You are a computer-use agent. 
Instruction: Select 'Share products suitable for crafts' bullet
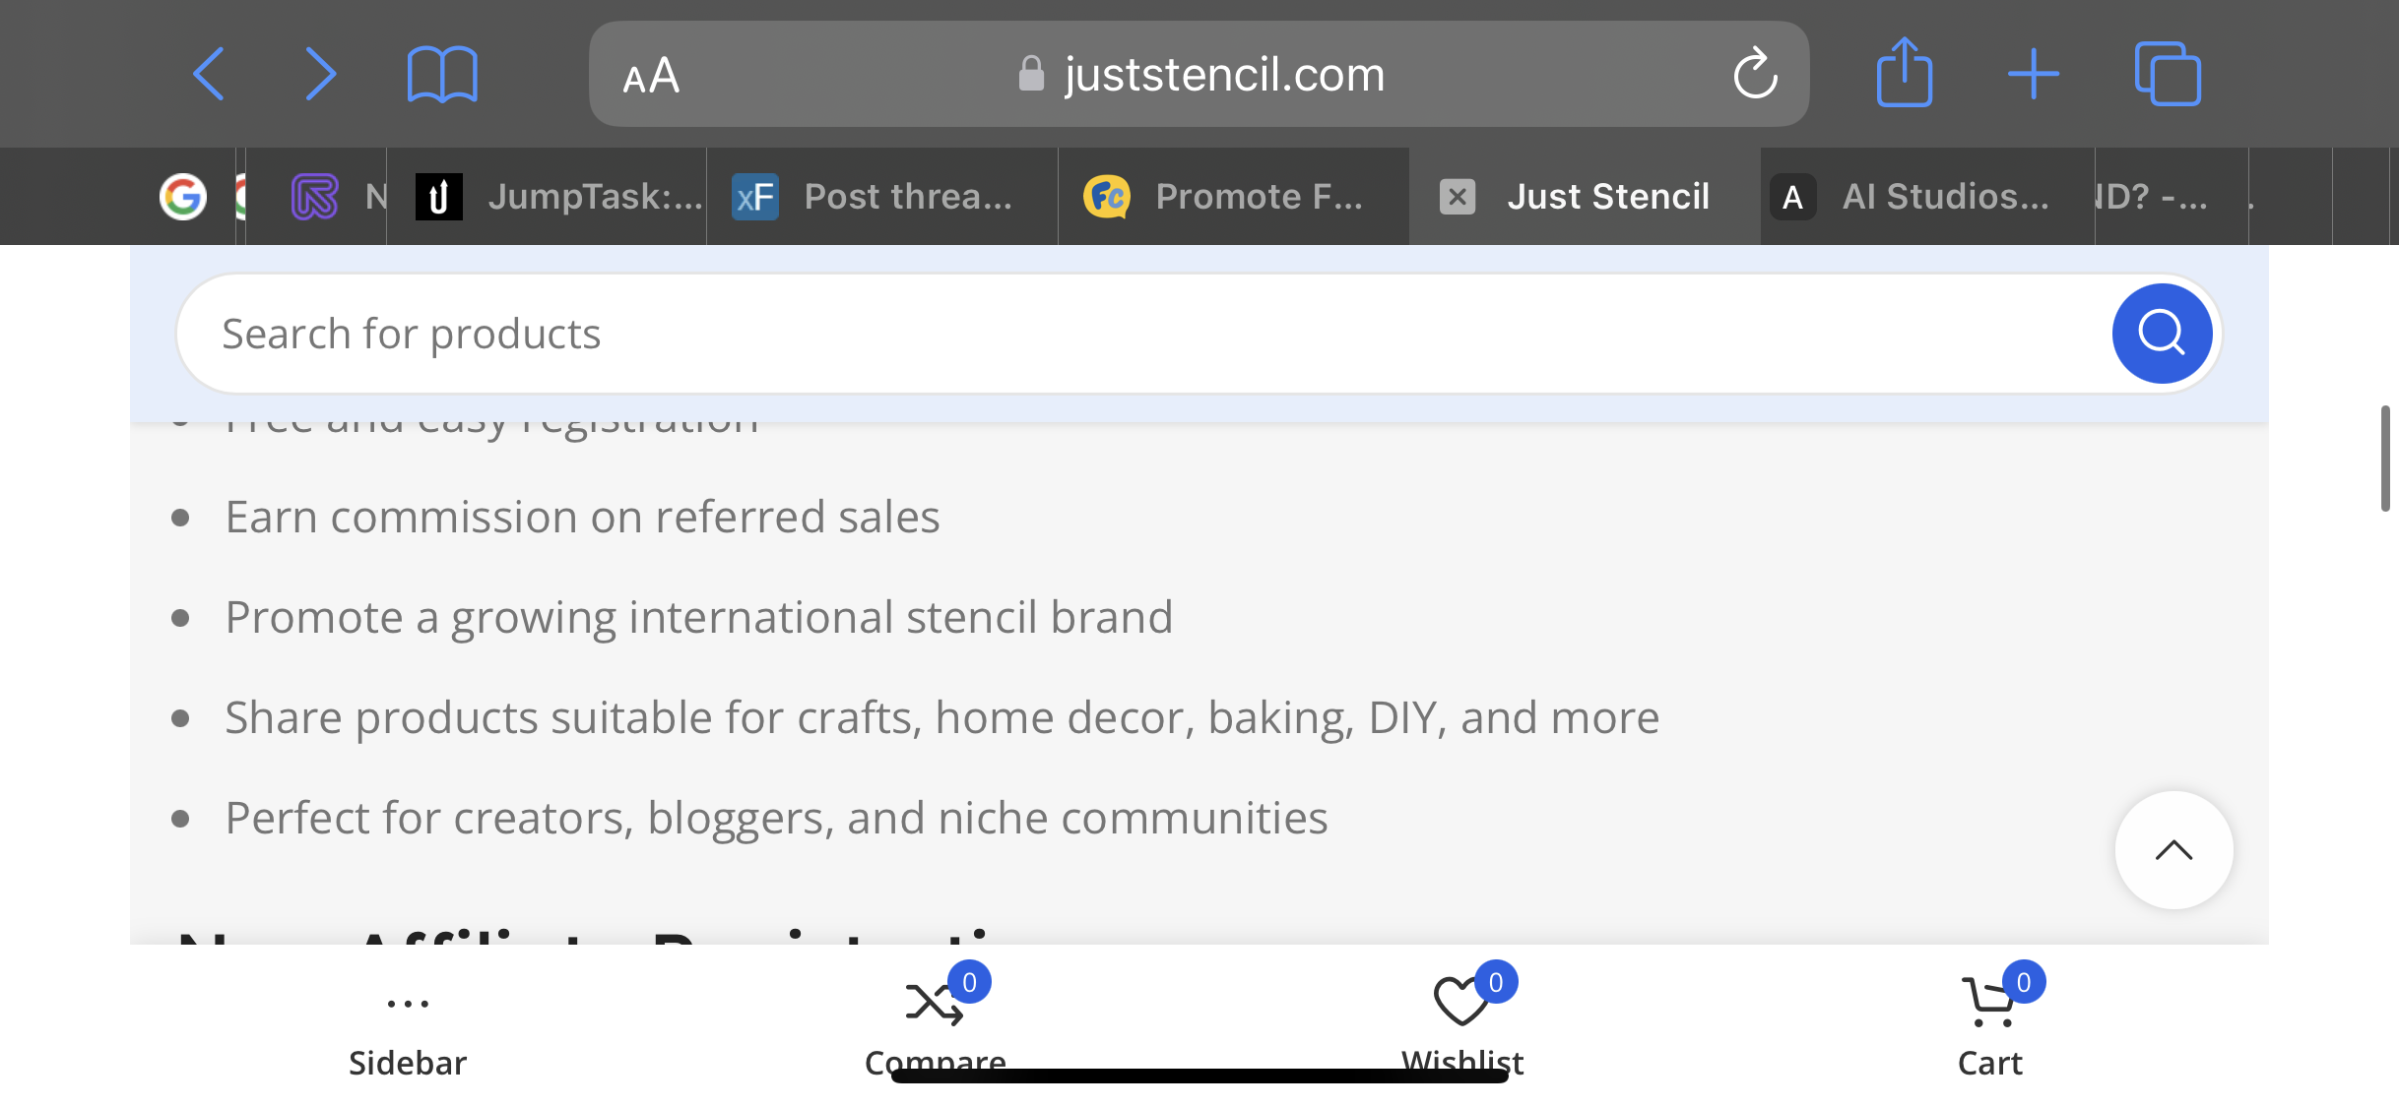pos(942,718)
